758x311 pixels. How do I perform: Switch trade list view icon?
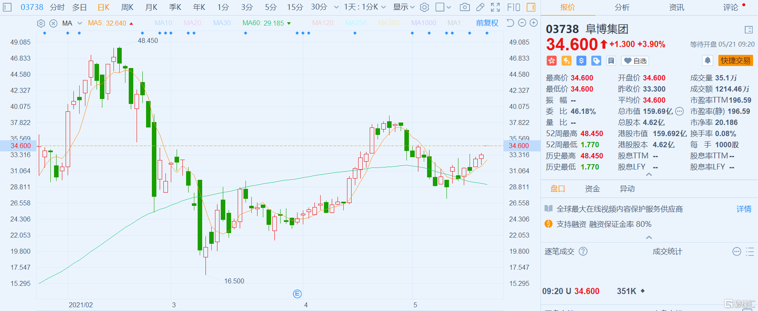tap(750, 251)
